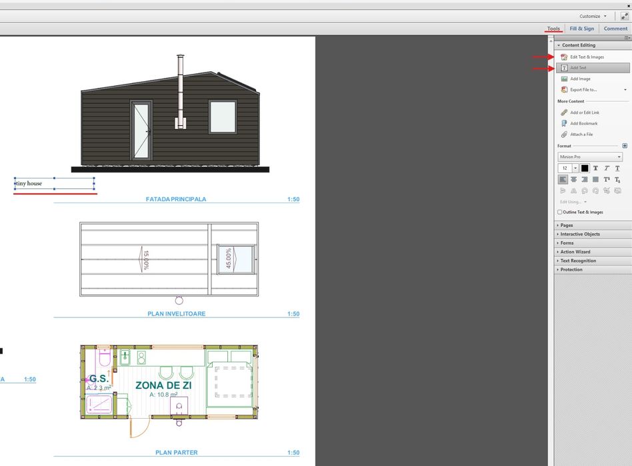Click the FATADA PRINCIPALA caption
632x466 pixels.
(176, 199)
